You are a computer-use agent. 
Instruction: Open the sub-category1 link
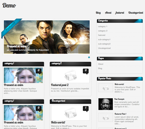(x=104, y=40)
